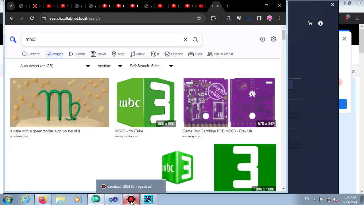364x205 pixels.
Task: Show browser downloads
Action: click(249, 18)
